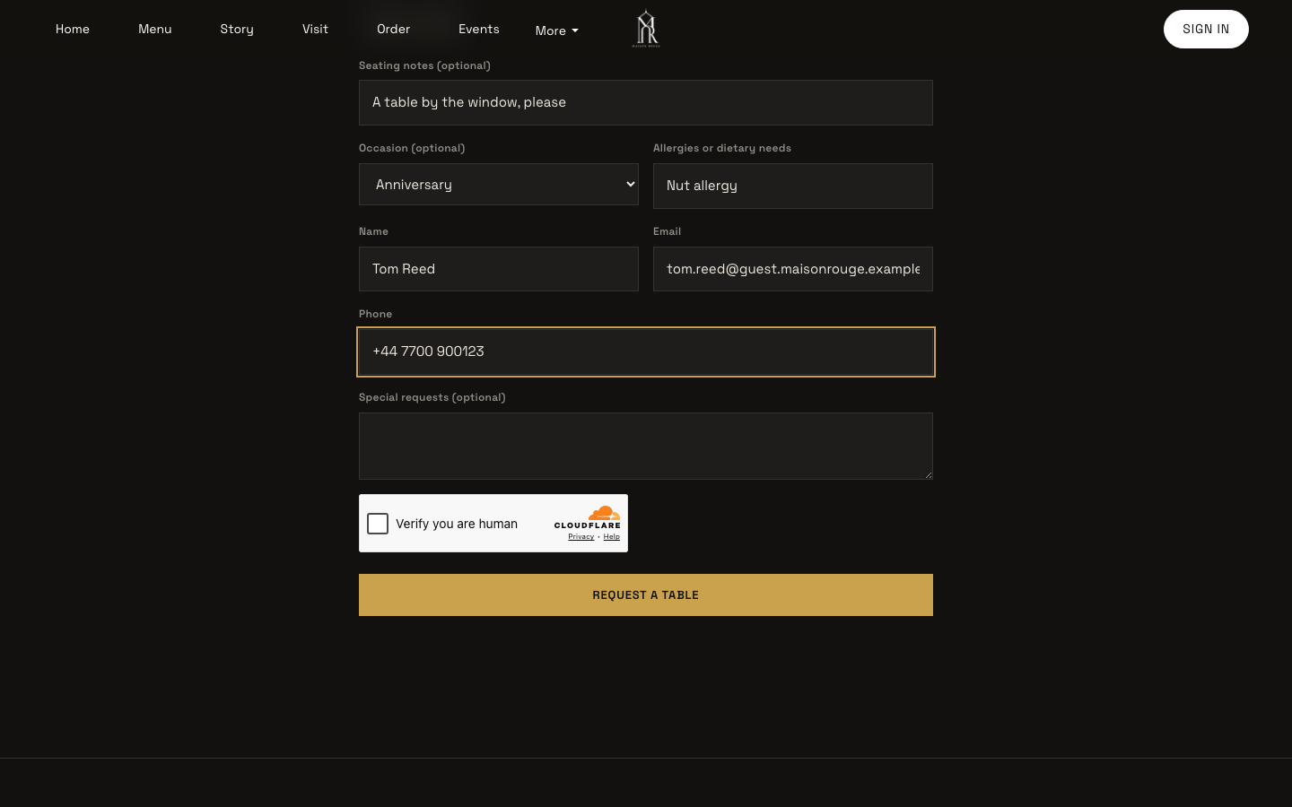The width and height of the screenshot is (1292, 807).
Task: Open the Occasion dropdown showing Anniversary
Action: 499,185
